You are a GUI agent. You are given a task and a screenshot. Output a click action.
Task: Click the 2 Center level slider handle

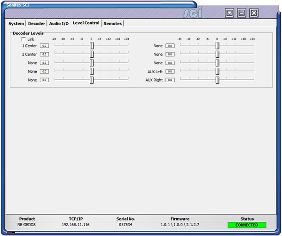click(x=92, y=54)
